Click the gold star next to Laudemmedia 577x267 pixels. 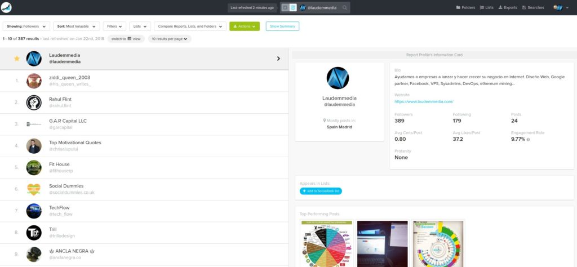pyautogui.click(x=16, y=59)
